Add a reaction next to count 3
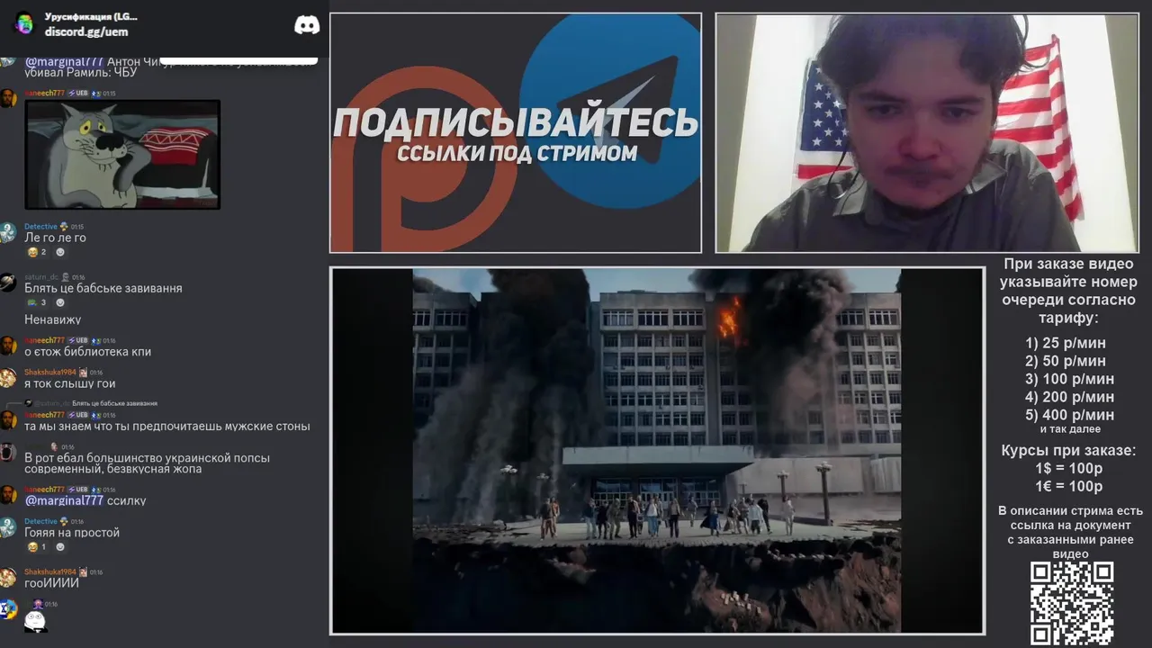Viewport: 1152px width, 648px height. [60, 302]
